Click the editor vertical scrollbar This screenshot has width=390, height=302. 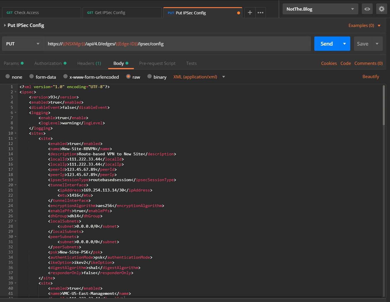(384, 105)
